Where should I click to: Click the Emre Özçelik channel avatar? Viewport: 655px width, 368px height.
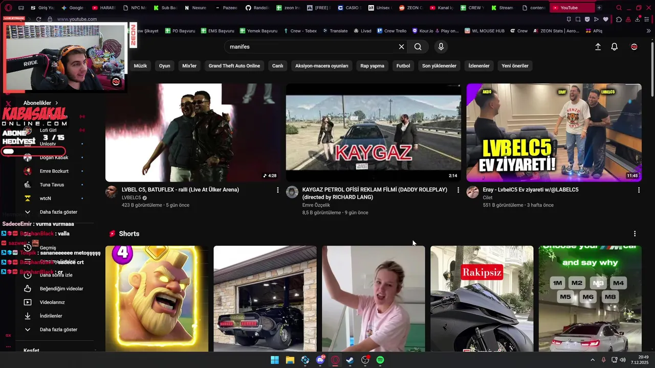pos(292,192)
